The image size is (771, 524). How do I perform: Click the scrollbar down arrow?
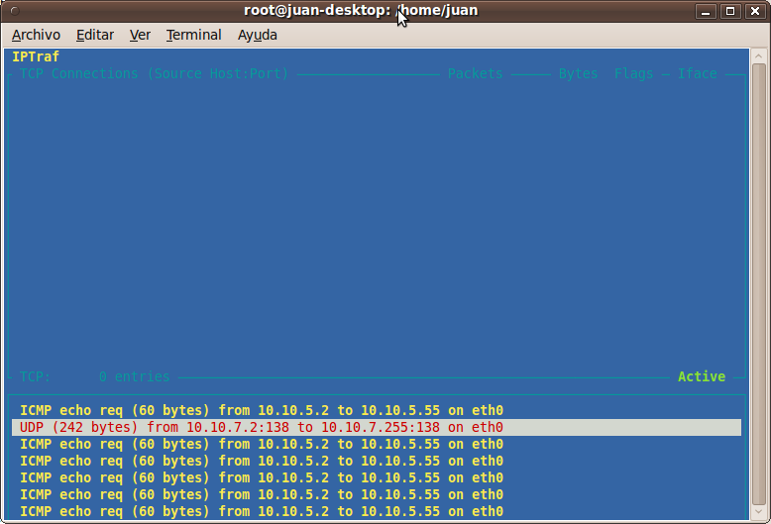pos(759,512)
